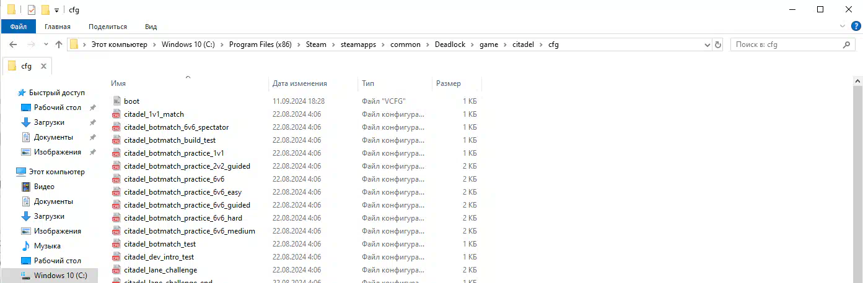Open the Поделиться ribbon tab

(x=108, y=27)
